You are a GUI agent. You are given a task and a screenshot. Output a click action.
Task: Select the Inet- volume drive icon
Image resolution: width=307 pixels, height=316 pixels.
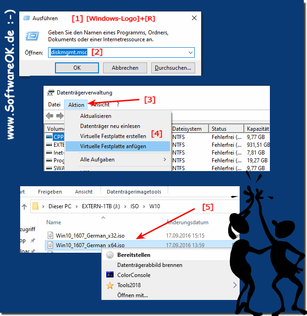click(x=49, y=153)
